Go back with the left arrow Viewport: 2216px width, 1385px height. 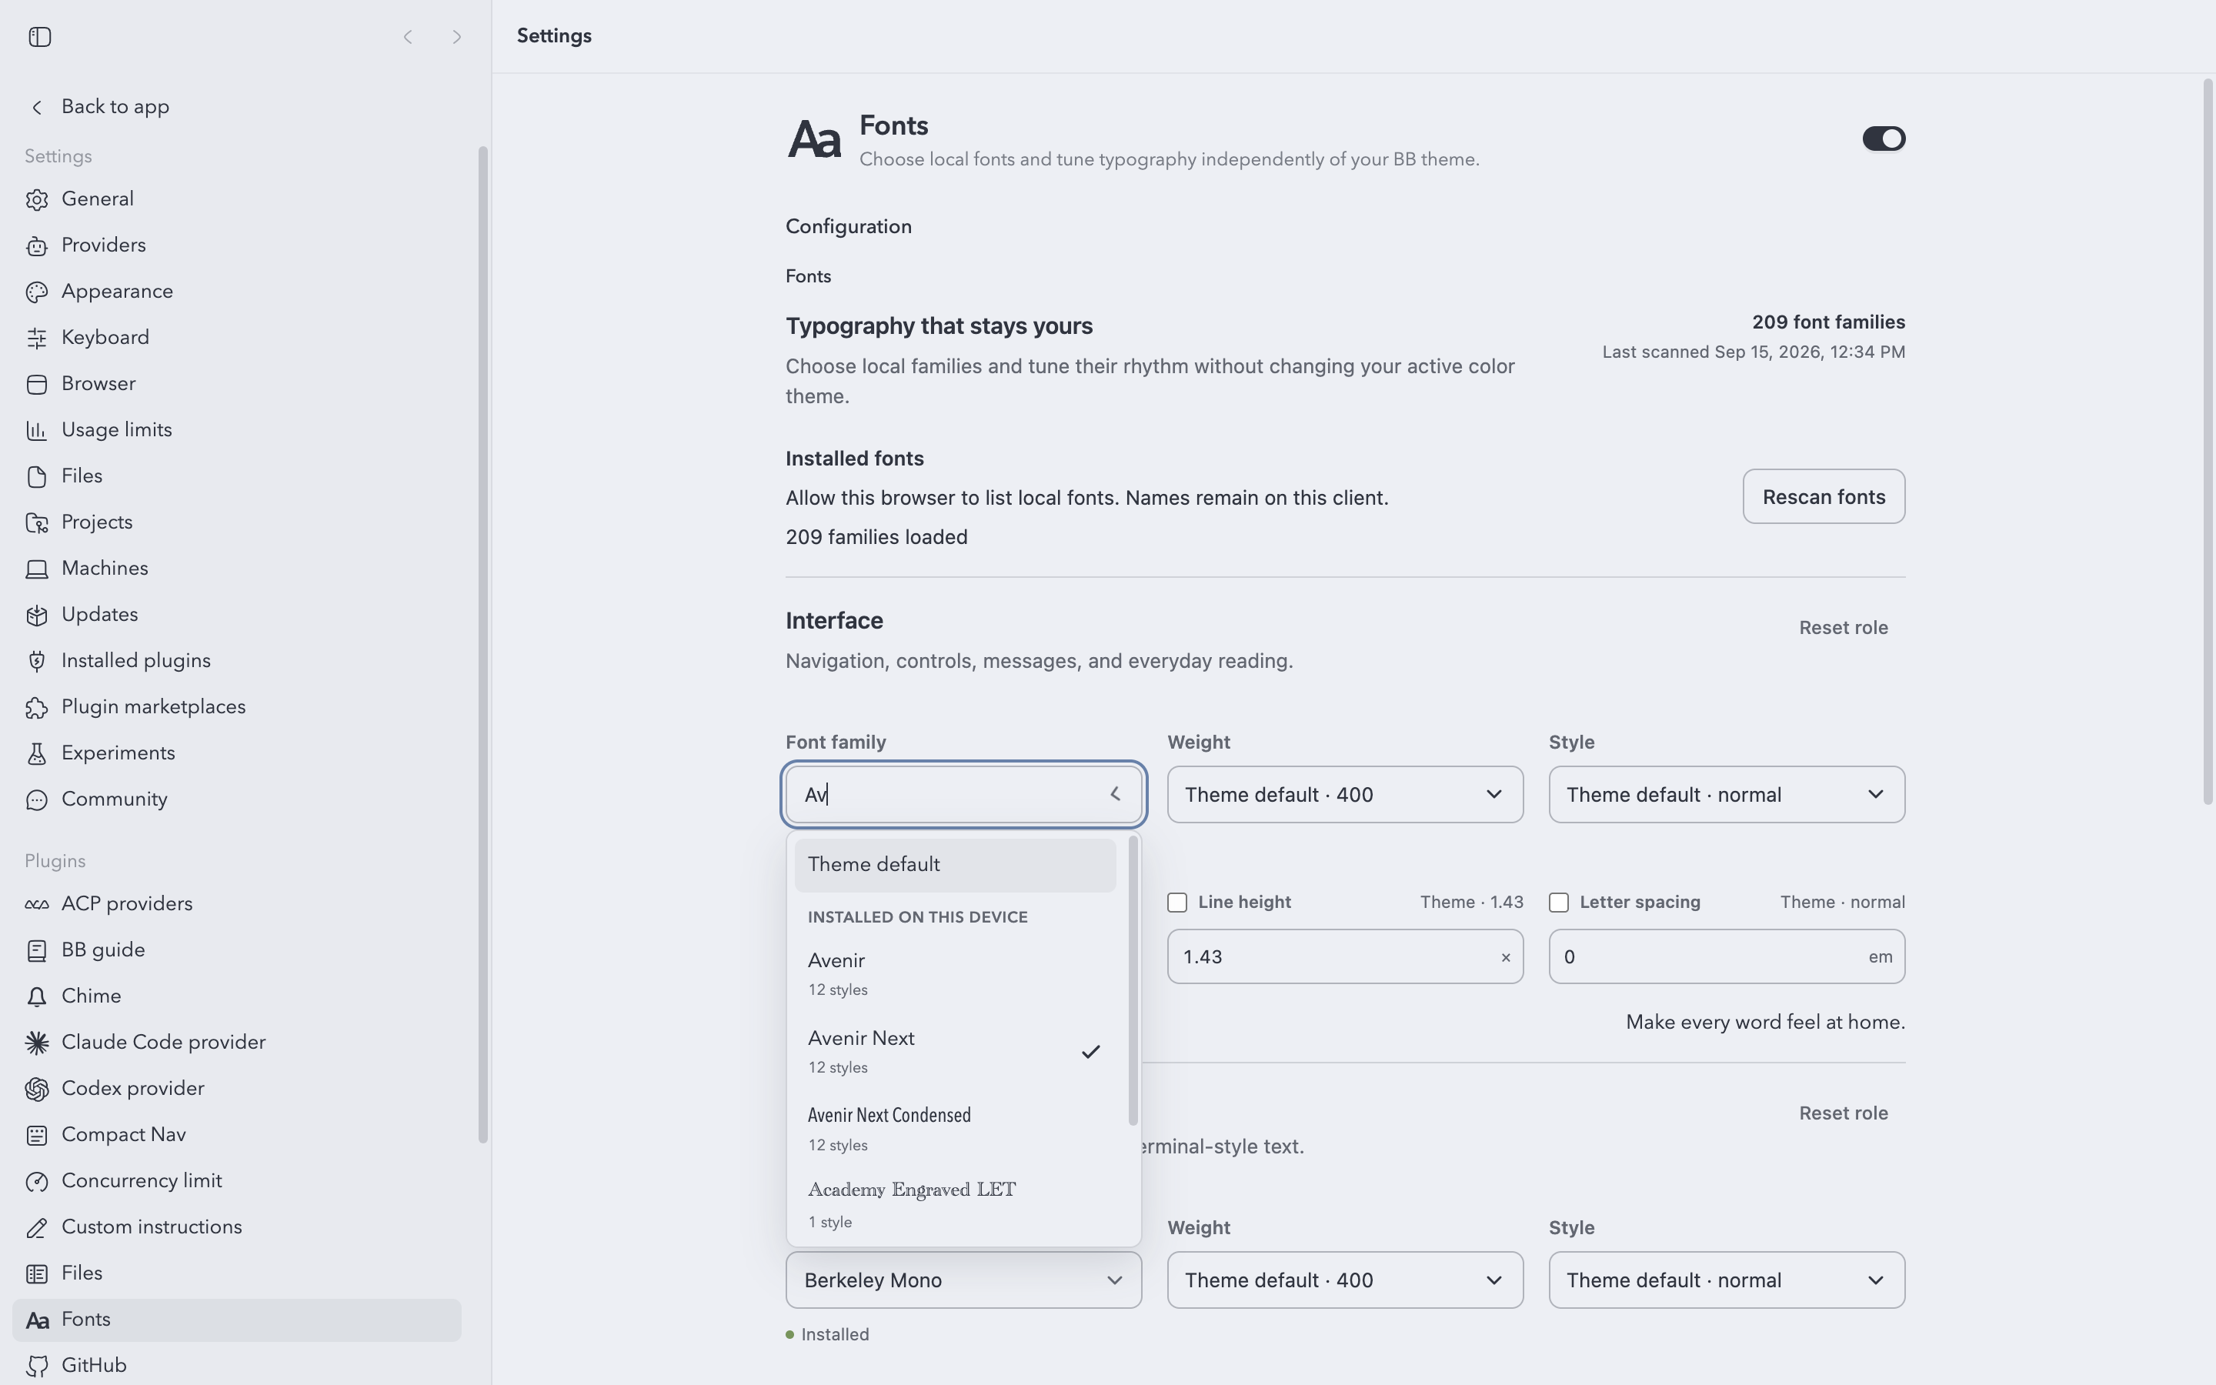[x=408, y=37]
